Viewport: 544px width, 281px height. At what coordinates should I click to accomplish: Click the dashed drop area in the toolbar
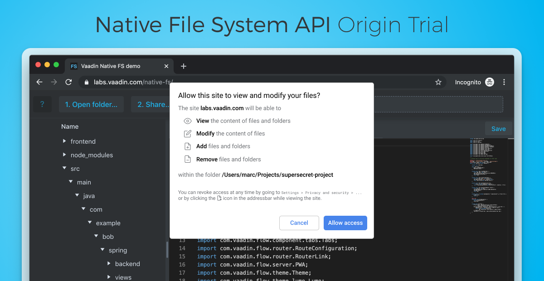[438, 104]
